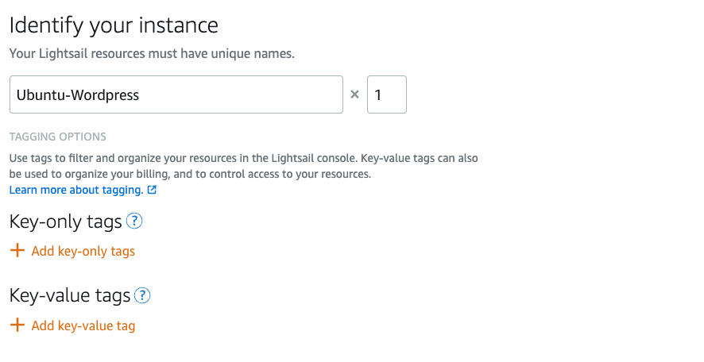Click the external link icon after tagging link
Image resolution: width=704 pixels, height=362 pixels.
tap(153, 191)
